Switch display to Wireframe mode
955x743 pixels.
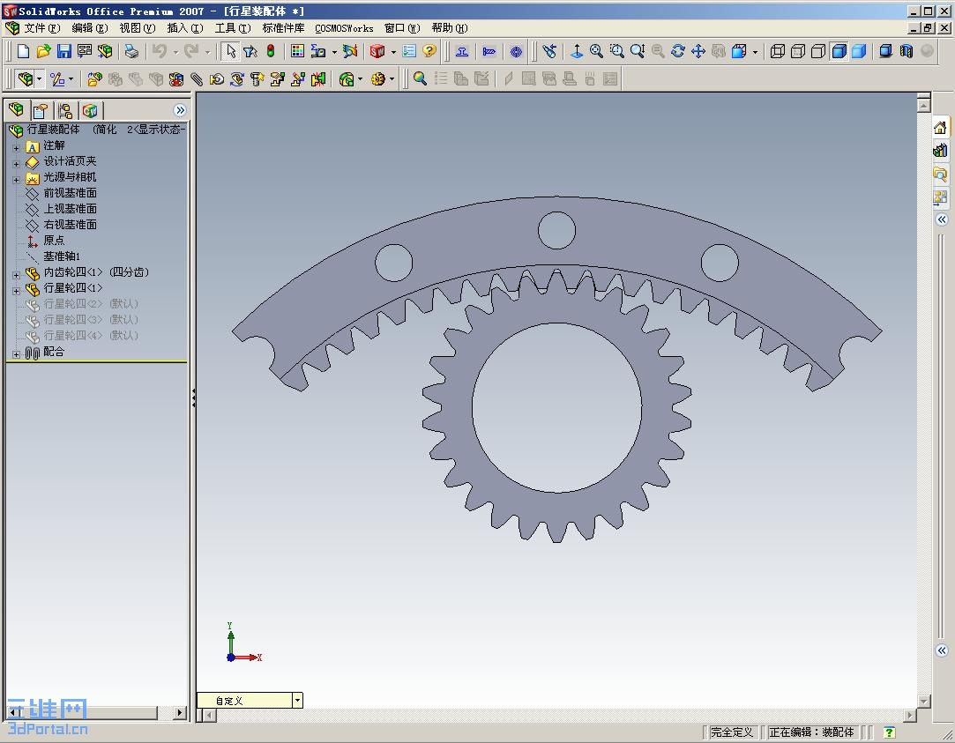click(x=777, y=51)
